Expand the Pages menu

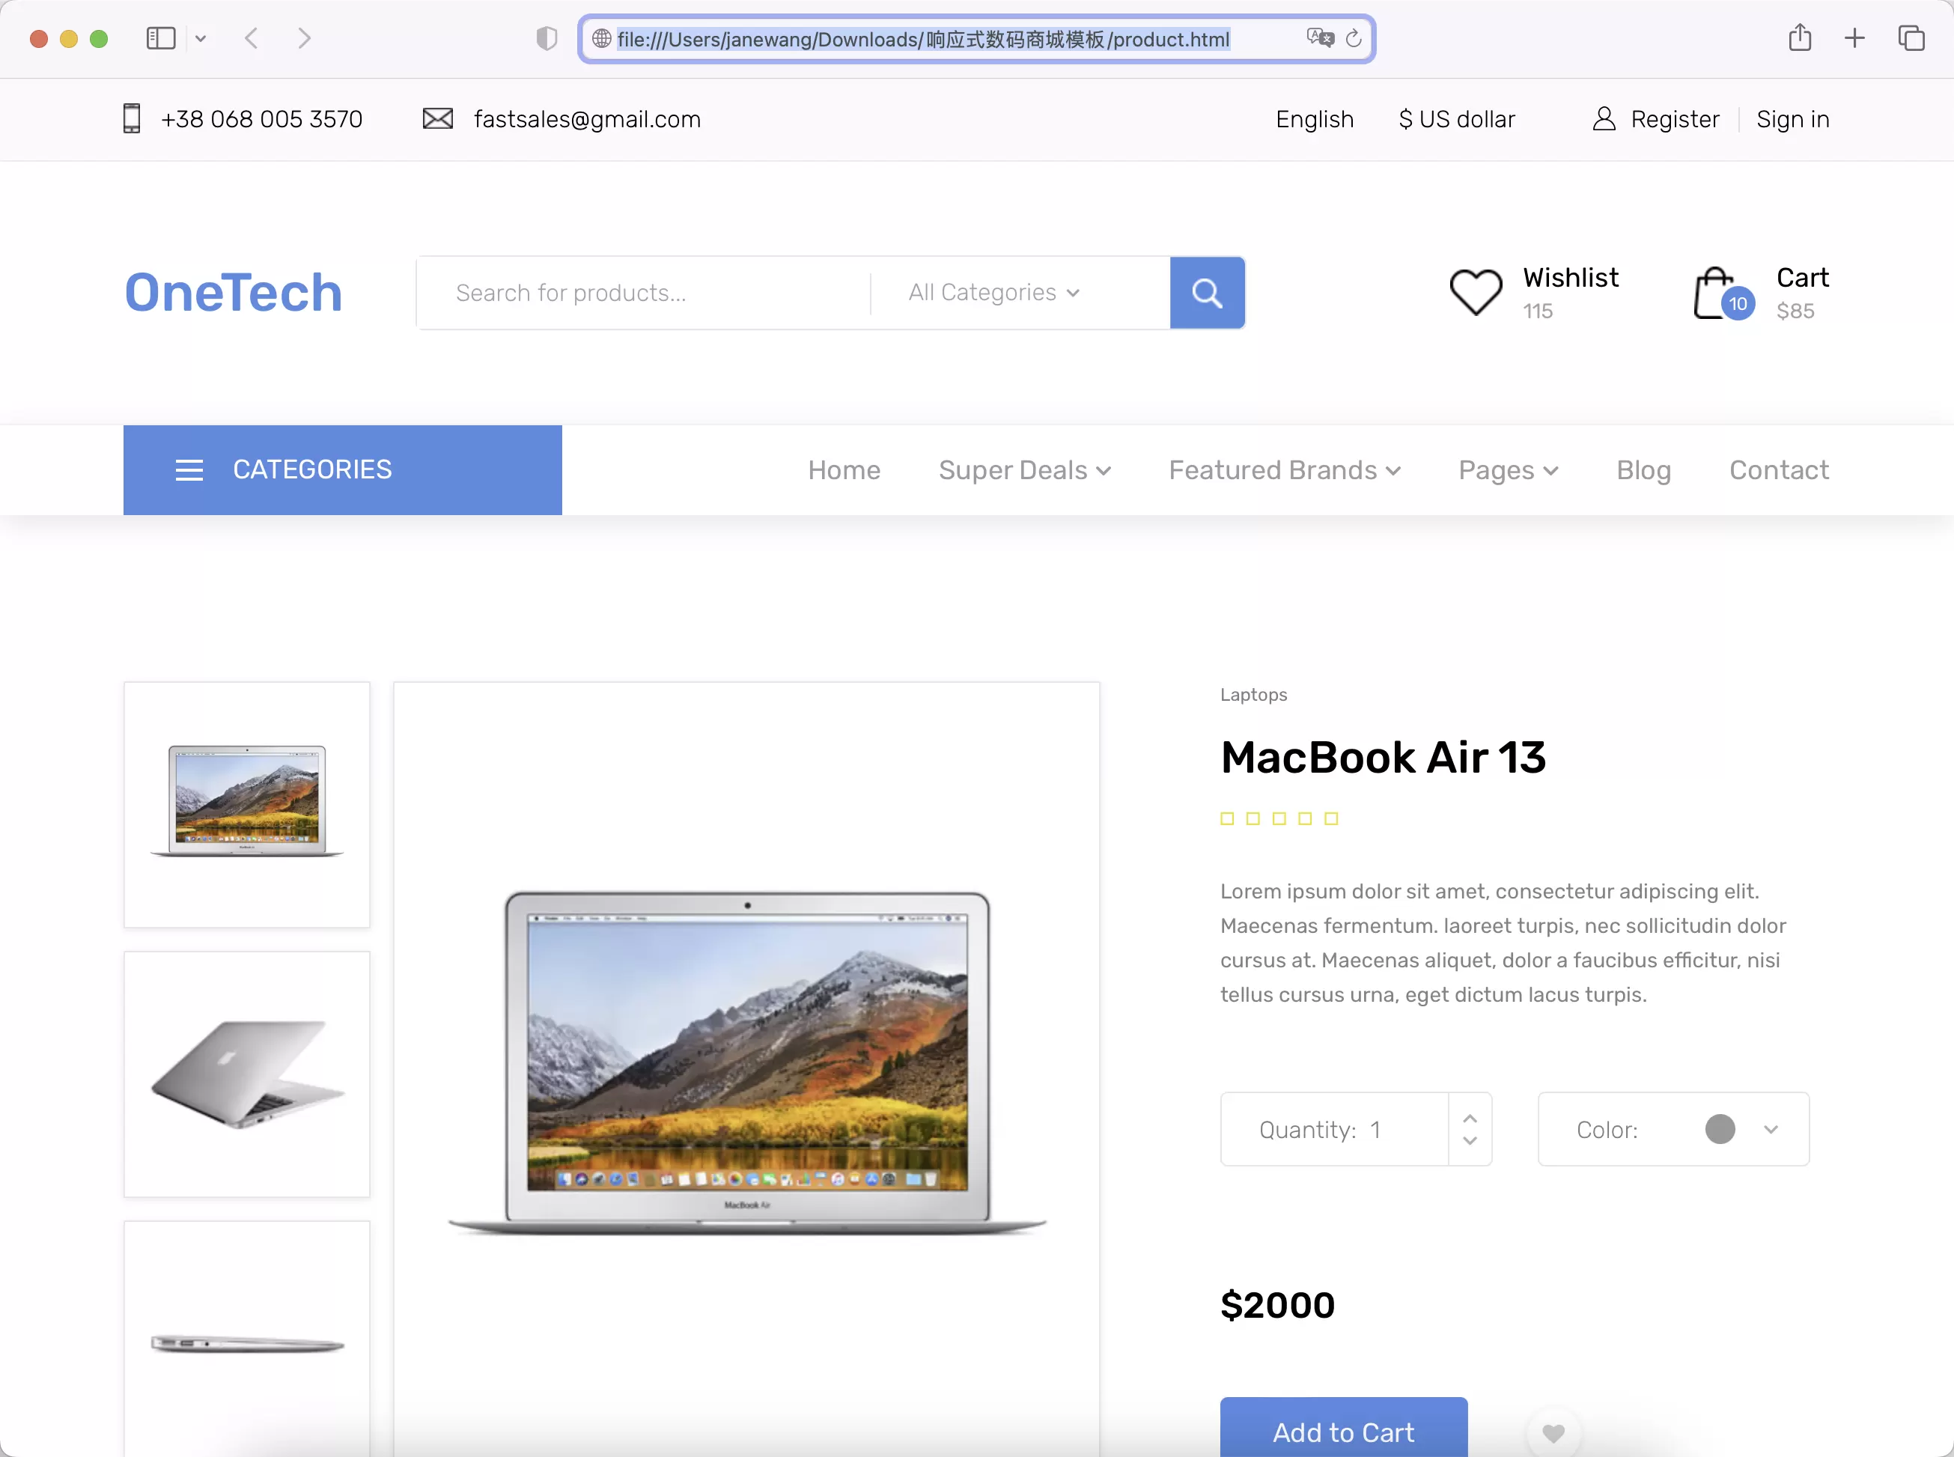pos(1508,470)
